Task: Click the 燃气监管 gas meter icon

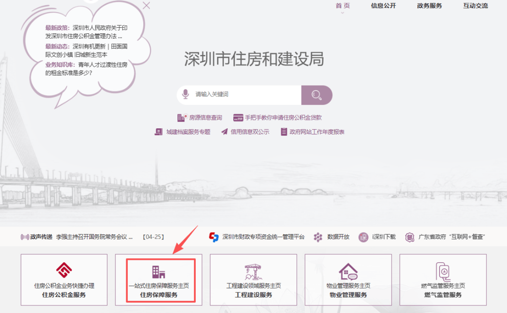Action: [443, 271]
